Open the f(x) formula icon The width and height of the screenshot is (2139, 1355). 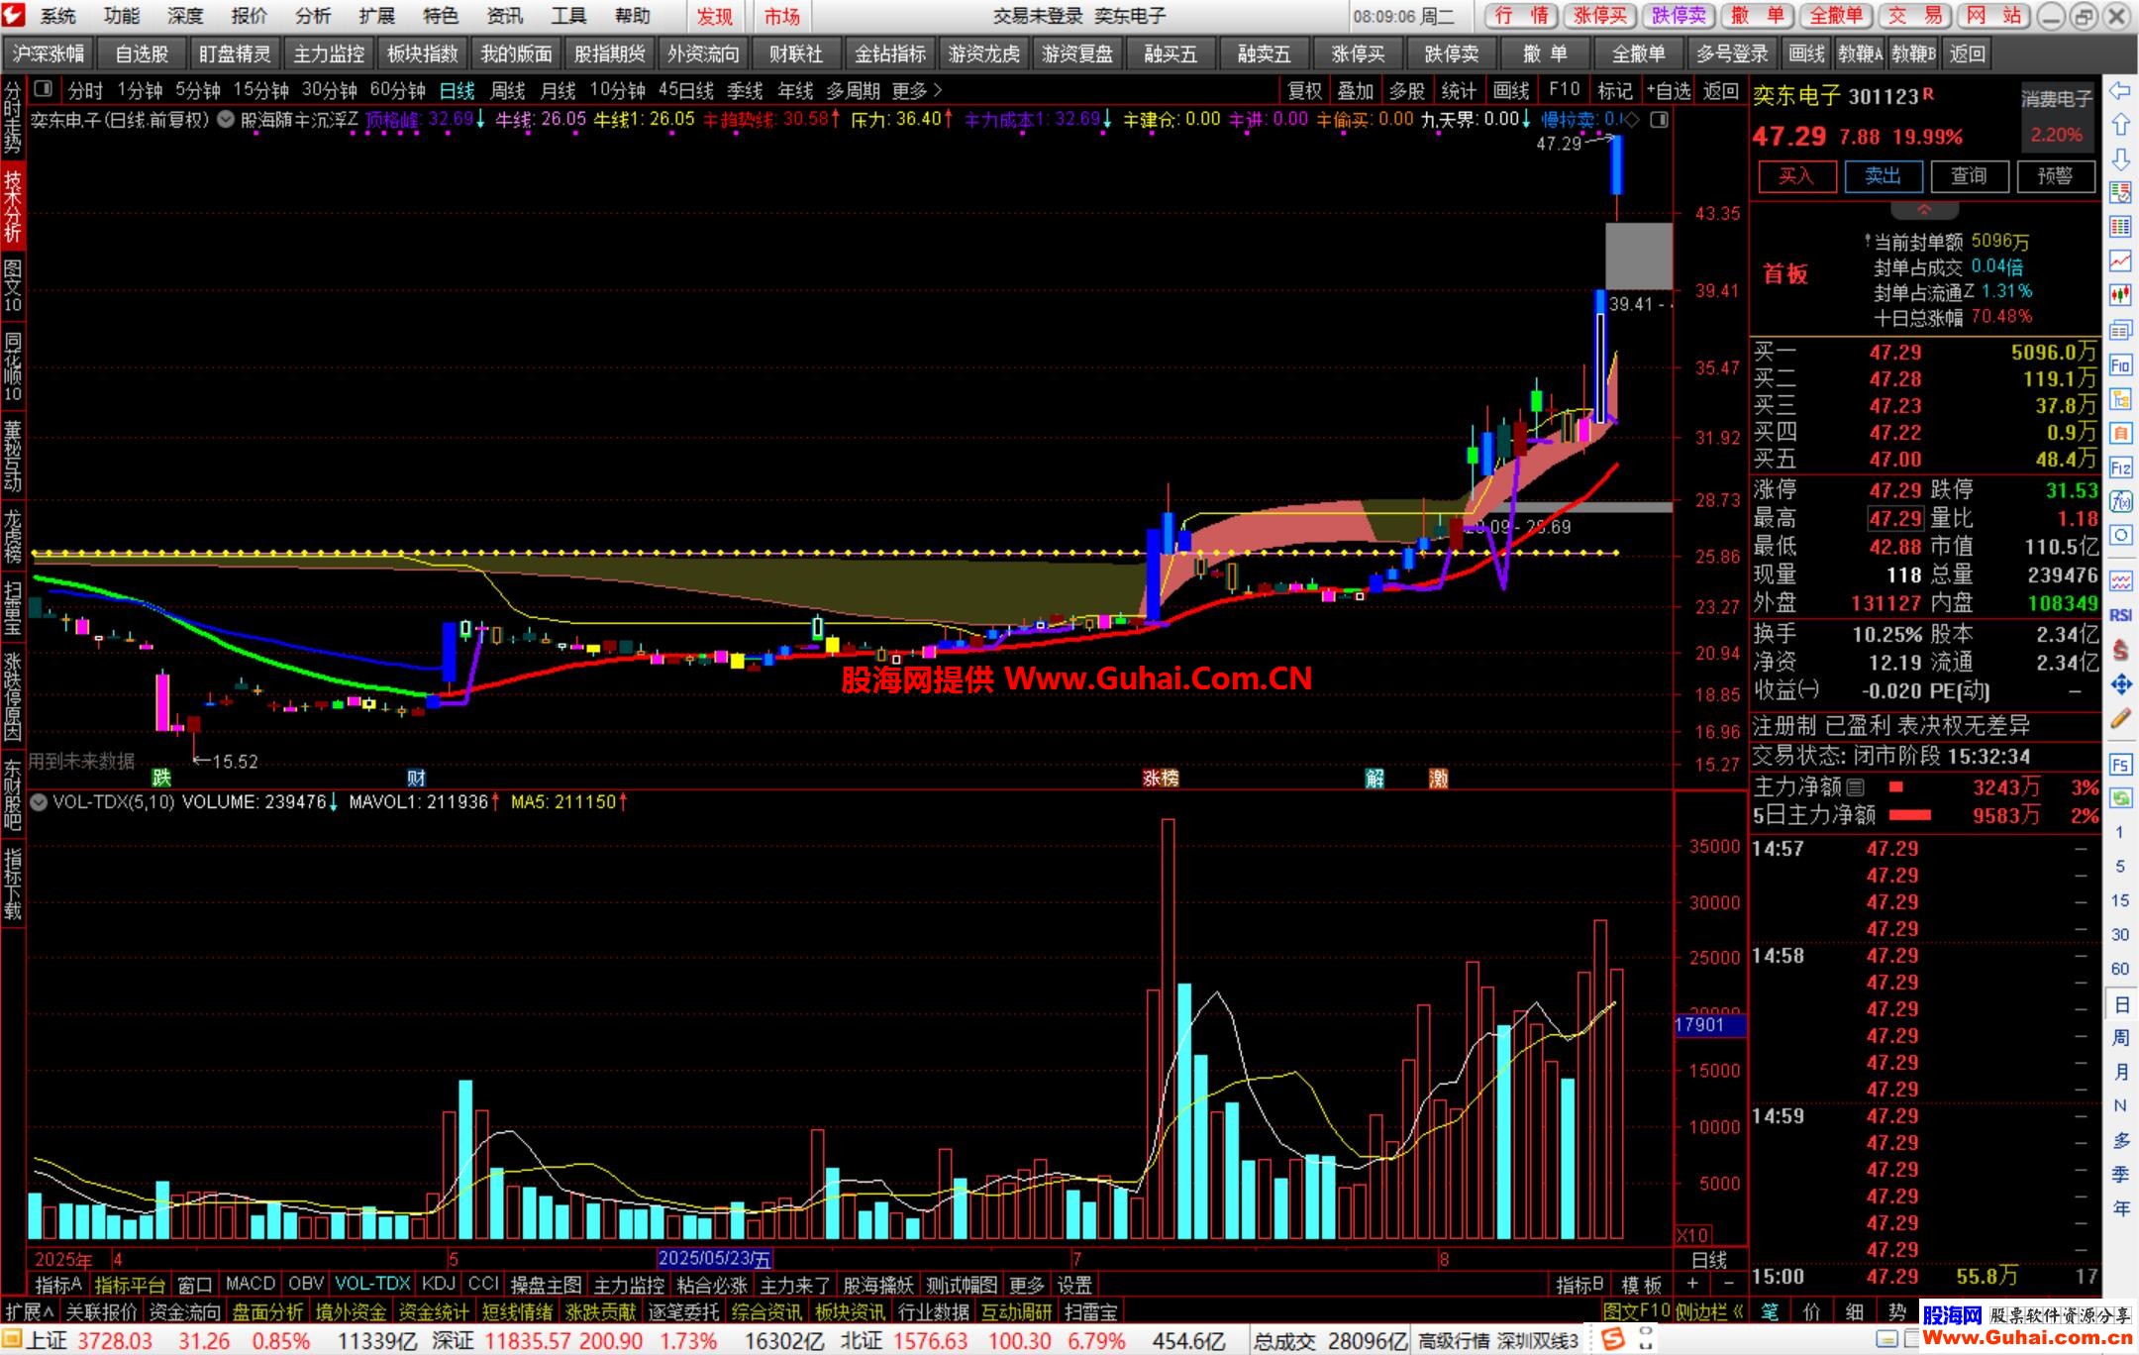pos(2120,501)
